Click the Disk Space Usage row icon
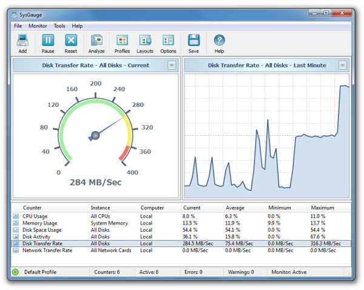The image size is (364, 290). pos(16,230)
